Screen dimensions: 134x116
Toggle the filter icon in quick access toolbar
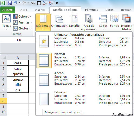click(33, 3)
